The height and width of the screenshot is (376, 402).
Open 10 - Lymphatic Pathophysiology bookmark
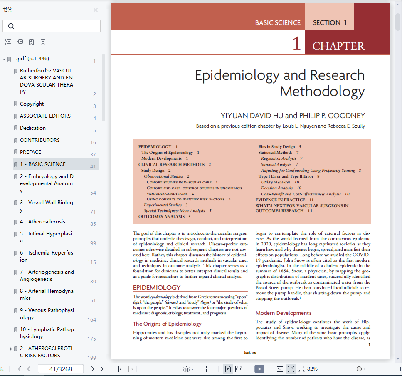point(47,333)
